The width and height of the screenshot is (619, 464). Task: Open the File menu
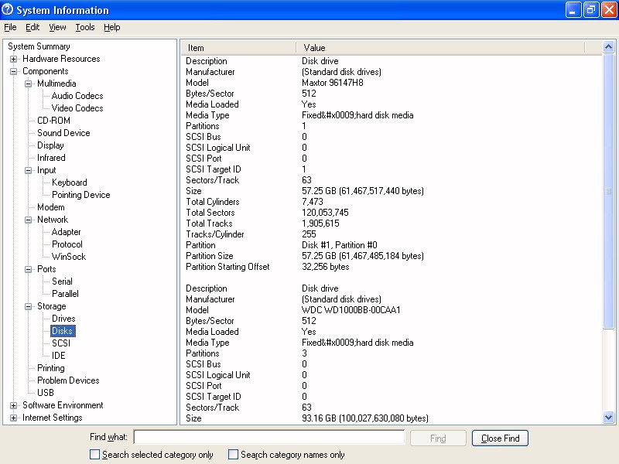pos(10,27)
